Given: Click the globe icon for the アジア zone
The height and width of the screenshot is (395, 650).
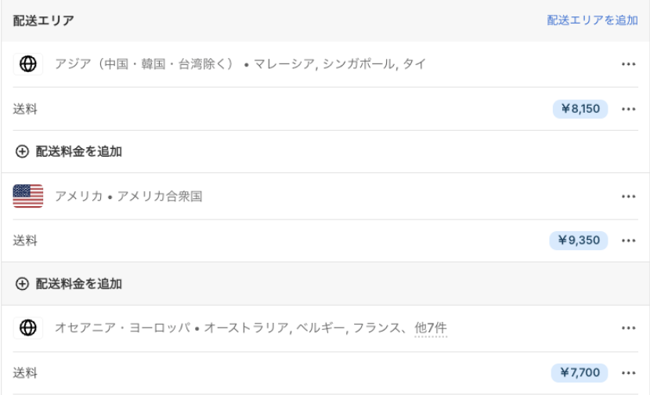Looking at the screenshot, I should tap(28, 64).
